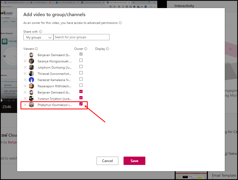
Task: Remove Saranya Klongsoosuek from viewers list
Action: click(25, 61)
